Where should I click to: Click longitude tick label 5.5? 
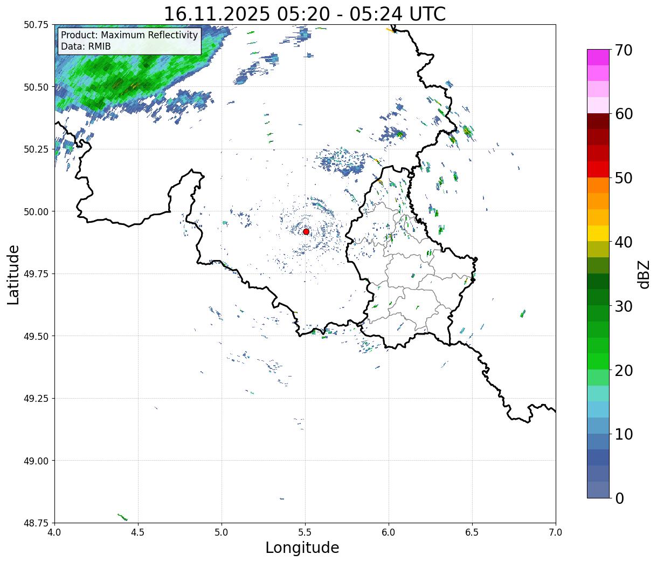[x=305, y=532]
